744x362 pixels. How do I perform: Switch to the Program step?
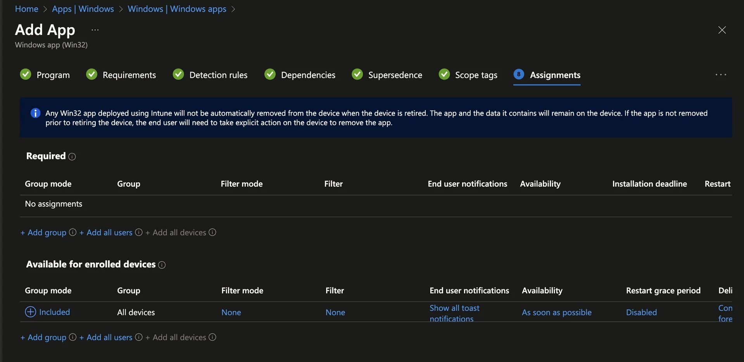pos(53,75)
